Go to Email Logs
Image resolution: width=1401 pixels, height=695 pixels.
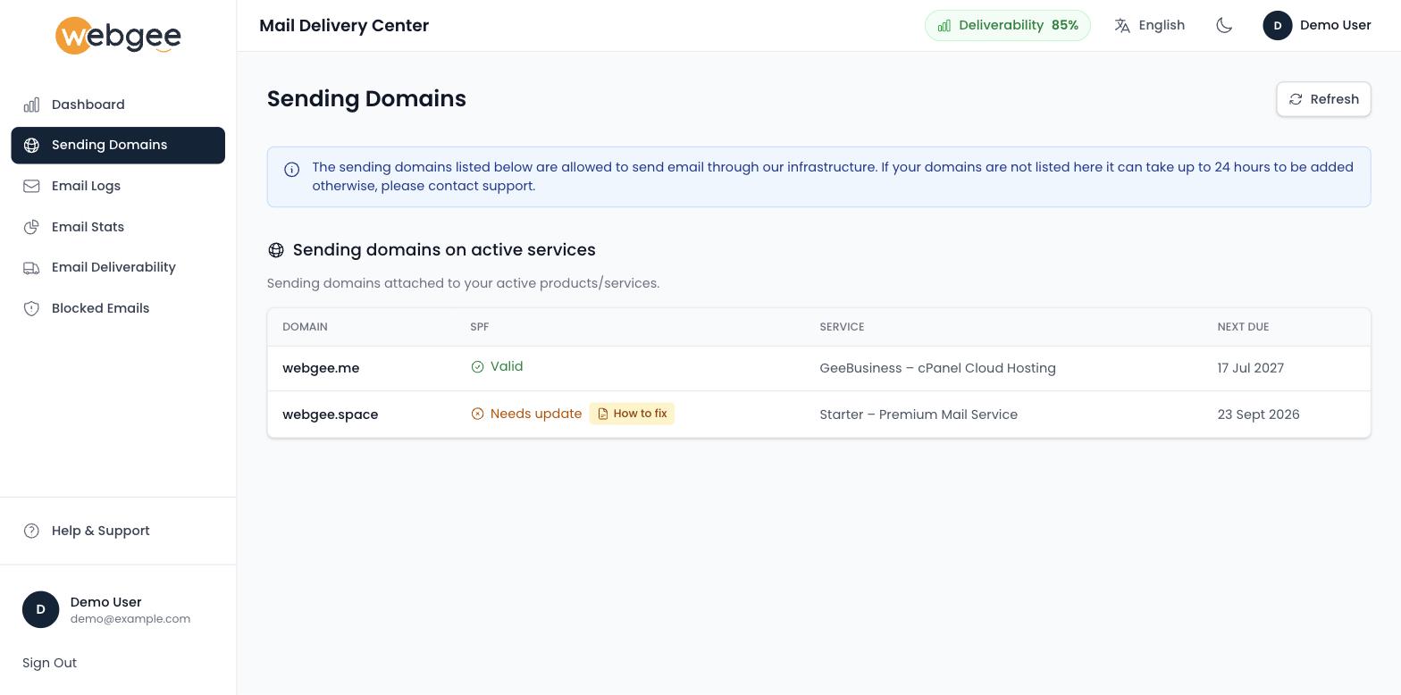(118, 186)
